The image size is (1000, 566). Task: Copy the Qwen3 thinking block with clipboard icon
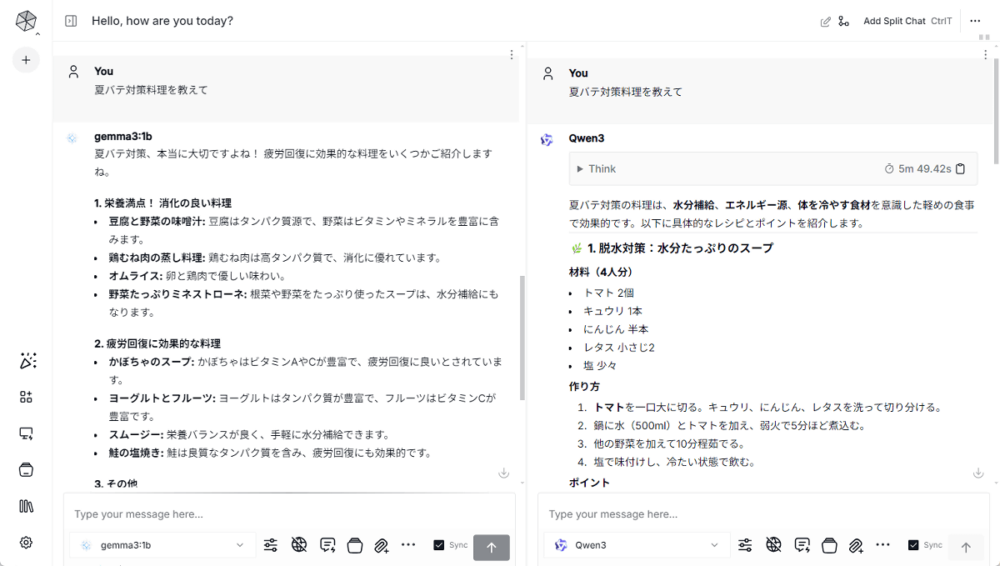(x=961, y=169)
